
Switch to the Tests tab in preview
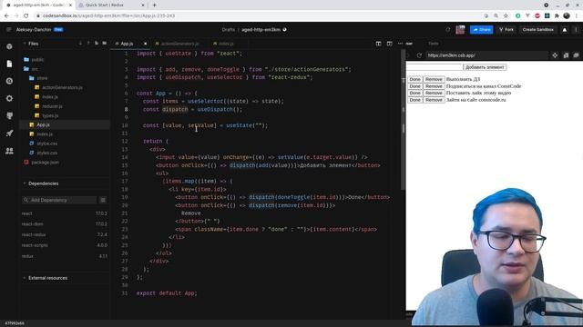point(434,44)
